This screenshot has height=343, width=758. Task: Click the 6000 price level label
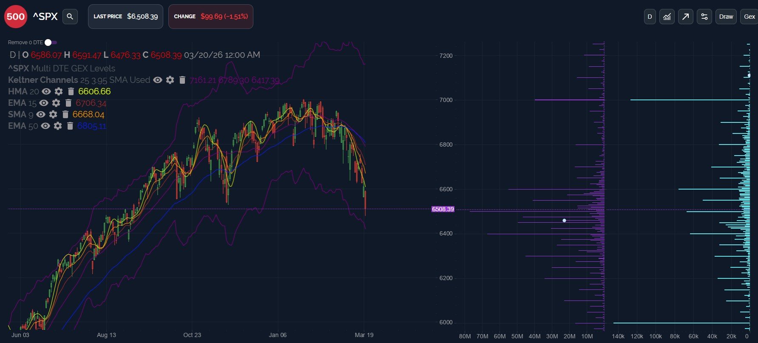click(446, 322)
